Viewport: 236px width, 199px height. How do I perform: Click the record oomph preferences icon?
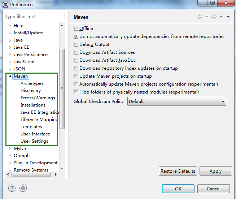coord(23,188)
